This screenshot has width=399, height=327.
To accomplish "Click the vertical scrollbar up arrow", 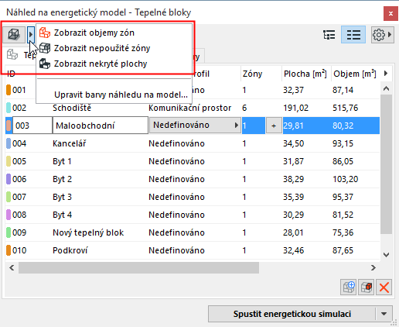I will [386, 89].
